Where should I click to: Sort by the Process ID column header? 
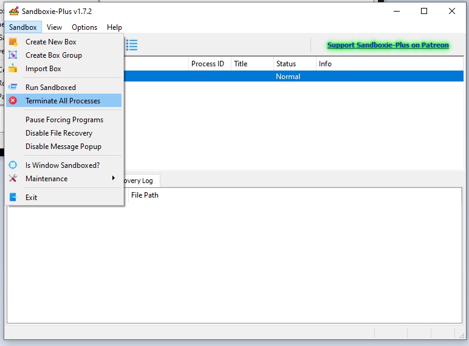click(x=210, y=64)
